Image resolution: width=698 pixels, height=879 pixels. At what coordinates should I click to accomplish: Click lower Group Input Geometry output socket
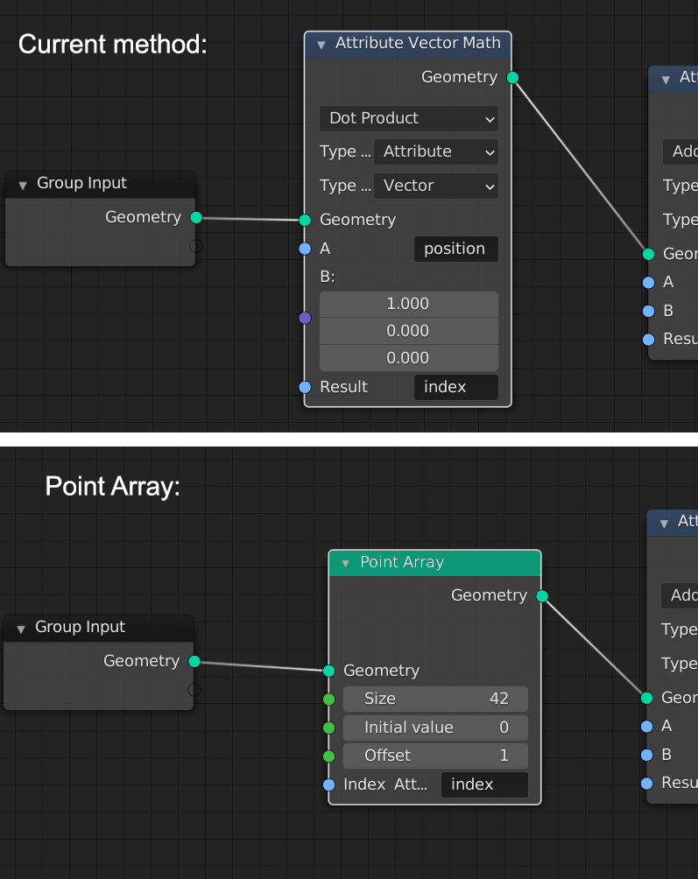194,662
